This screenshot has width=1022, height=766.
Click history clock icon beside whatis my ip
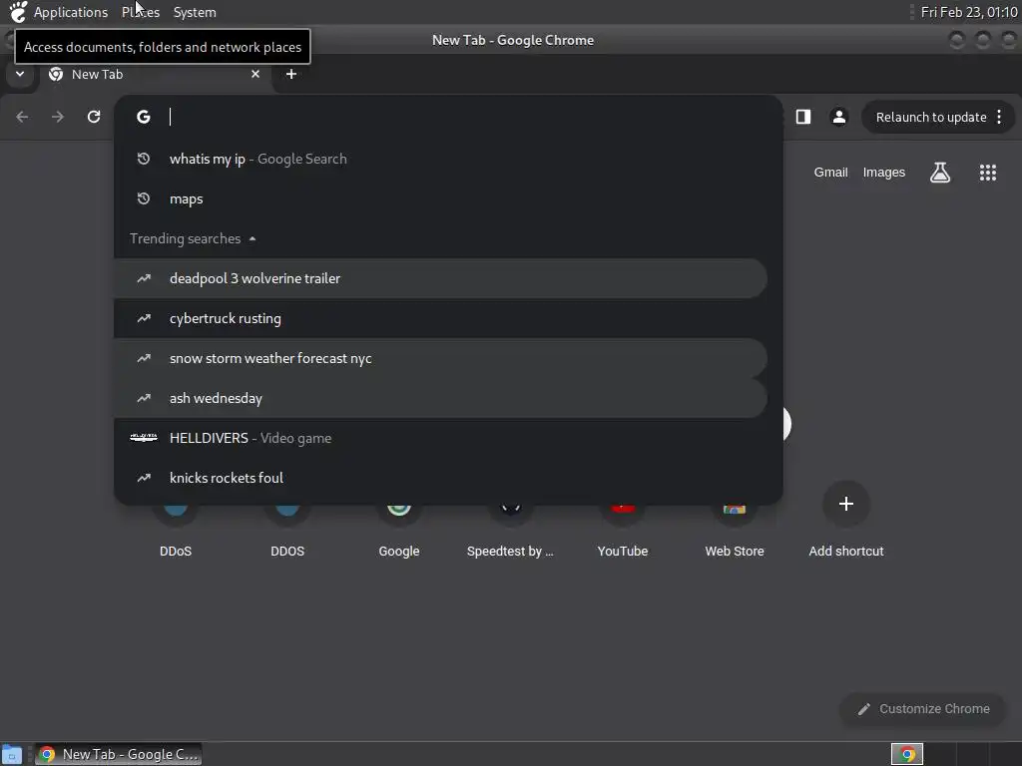tap(144, 159)
